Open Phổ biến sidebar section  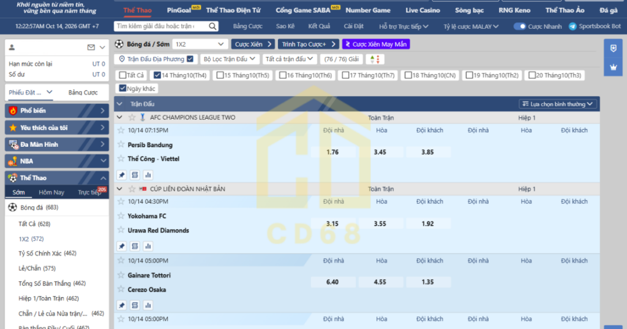click(57, 111)
